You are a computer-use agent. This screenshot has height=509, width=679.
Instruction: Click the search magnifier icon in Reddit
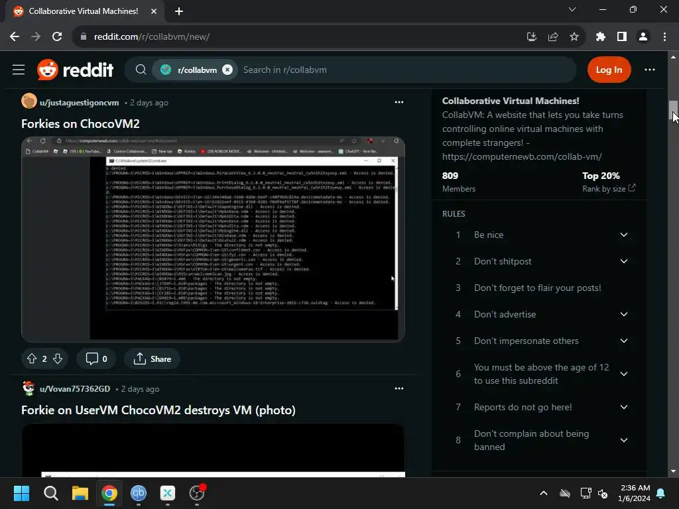[141, 70]
